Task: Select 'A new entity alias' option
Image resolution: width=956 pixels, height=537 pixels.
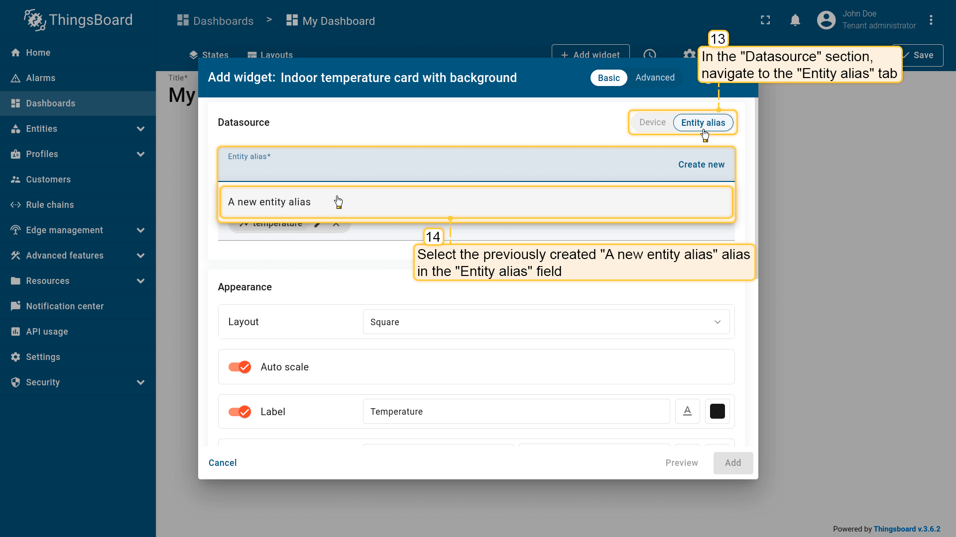Action: coord(269,202)
